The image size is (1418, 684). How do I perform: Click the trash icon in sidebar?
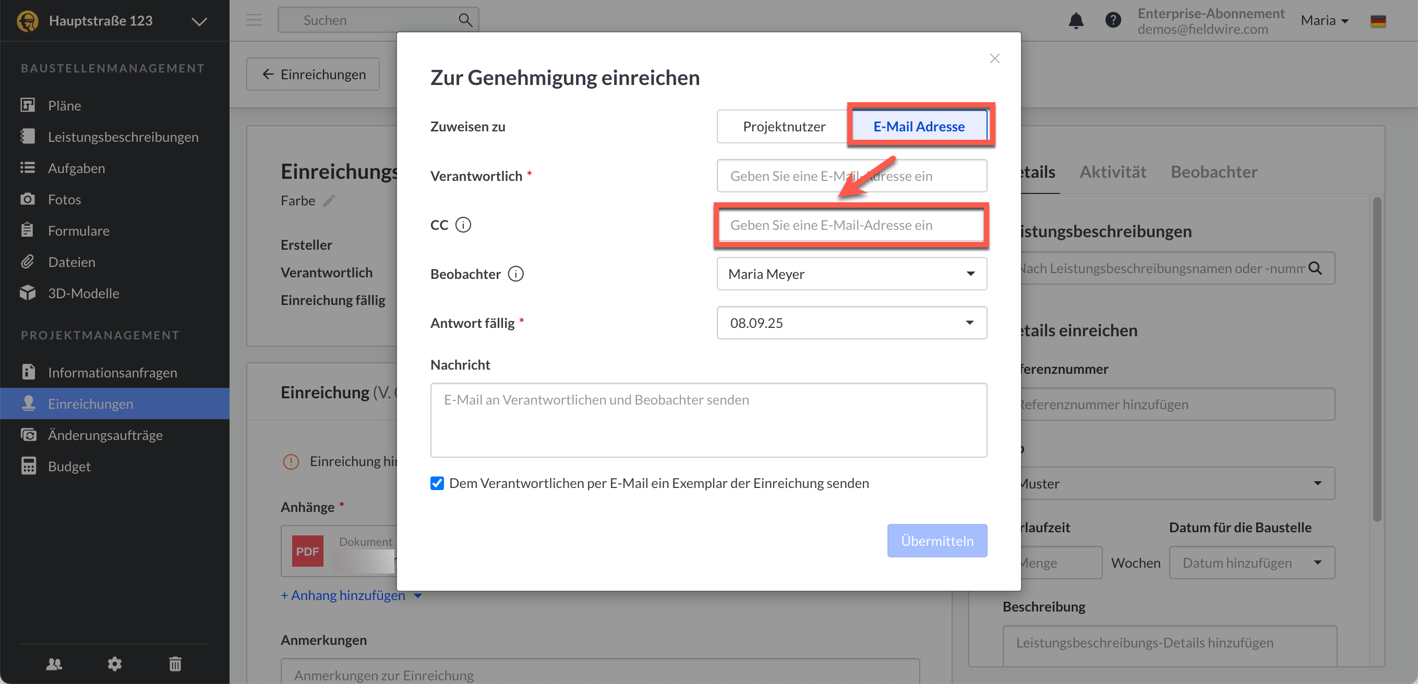click(175, 664)
